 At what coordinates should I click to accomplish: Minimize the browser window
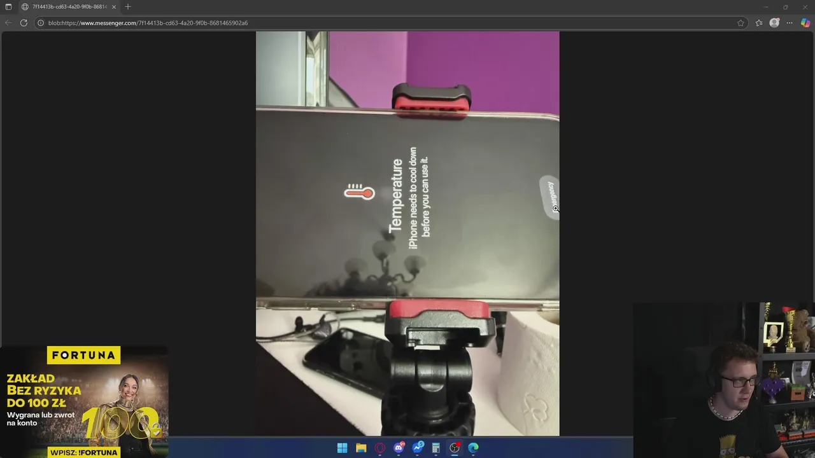pyautogui.click(x=766, y=7)
